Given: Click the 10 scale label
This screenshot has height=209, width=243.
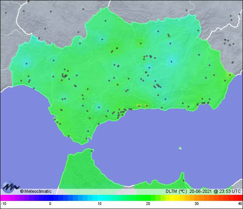Looking at the screenshot, I should click(x=100, y=204).
